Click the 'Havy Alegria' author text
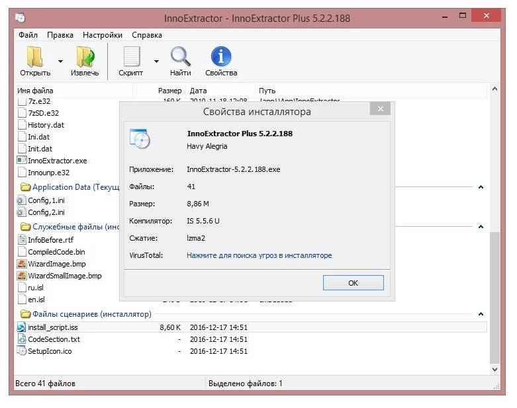The height and width of the screenshot is (408, 517). pyautogui.click(x=207, y=146)
